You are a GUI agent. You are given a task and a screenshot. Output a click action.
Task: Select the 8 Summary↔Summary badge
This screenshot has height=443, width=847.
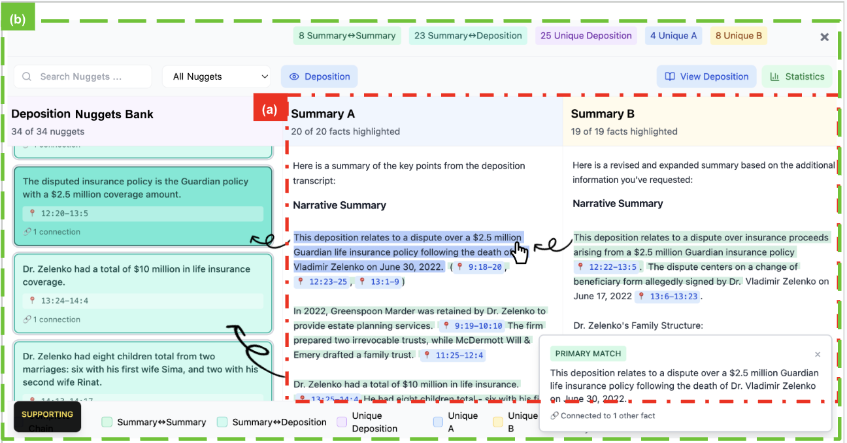(x=347, y=36)
